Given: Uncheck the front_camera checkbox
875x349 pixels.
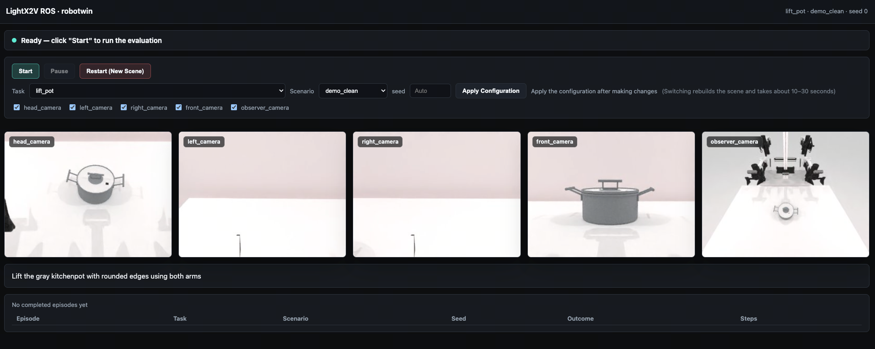Looking at the screenshot, I should [178, 107].
